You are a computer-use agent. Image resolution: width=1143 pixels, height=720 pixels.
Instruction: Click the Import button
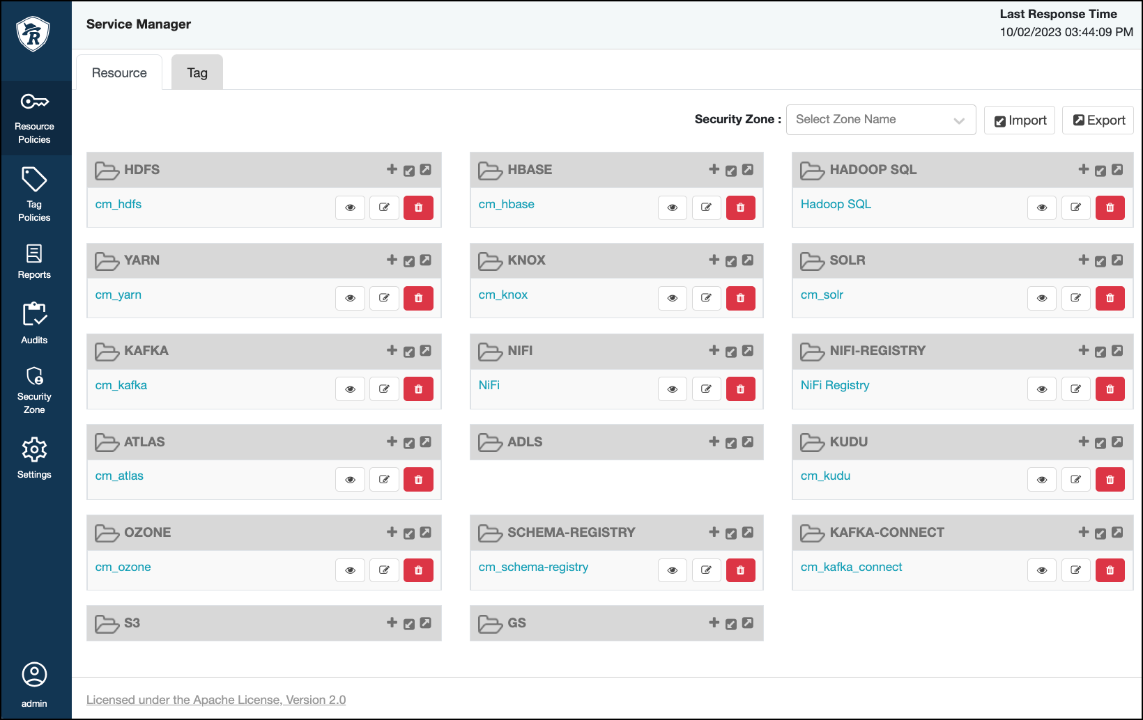1020,120
